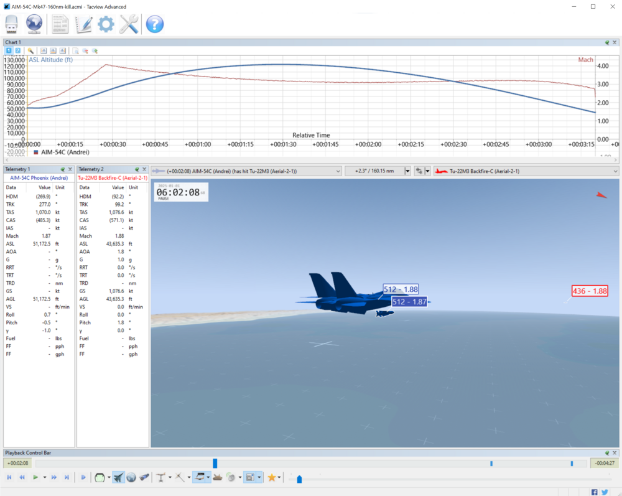Click the timeline position handle
Viewport: 622px width, 496px height.
coord(215,463)
